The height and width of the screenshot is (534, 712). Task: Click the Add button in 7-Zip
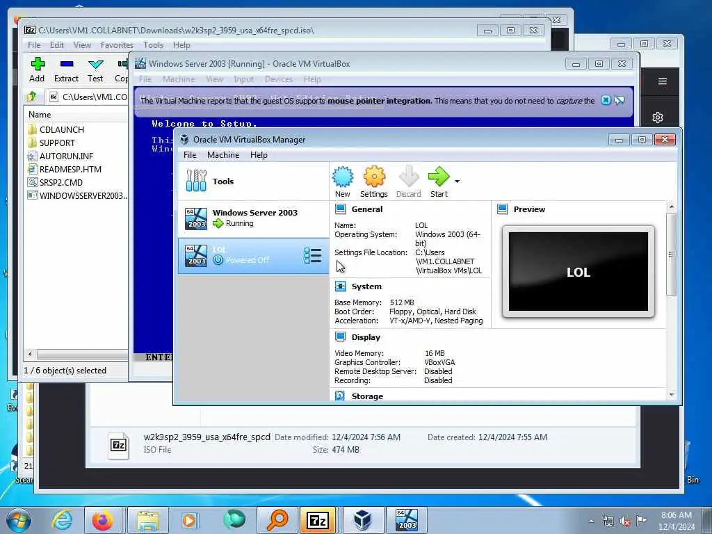37,70
